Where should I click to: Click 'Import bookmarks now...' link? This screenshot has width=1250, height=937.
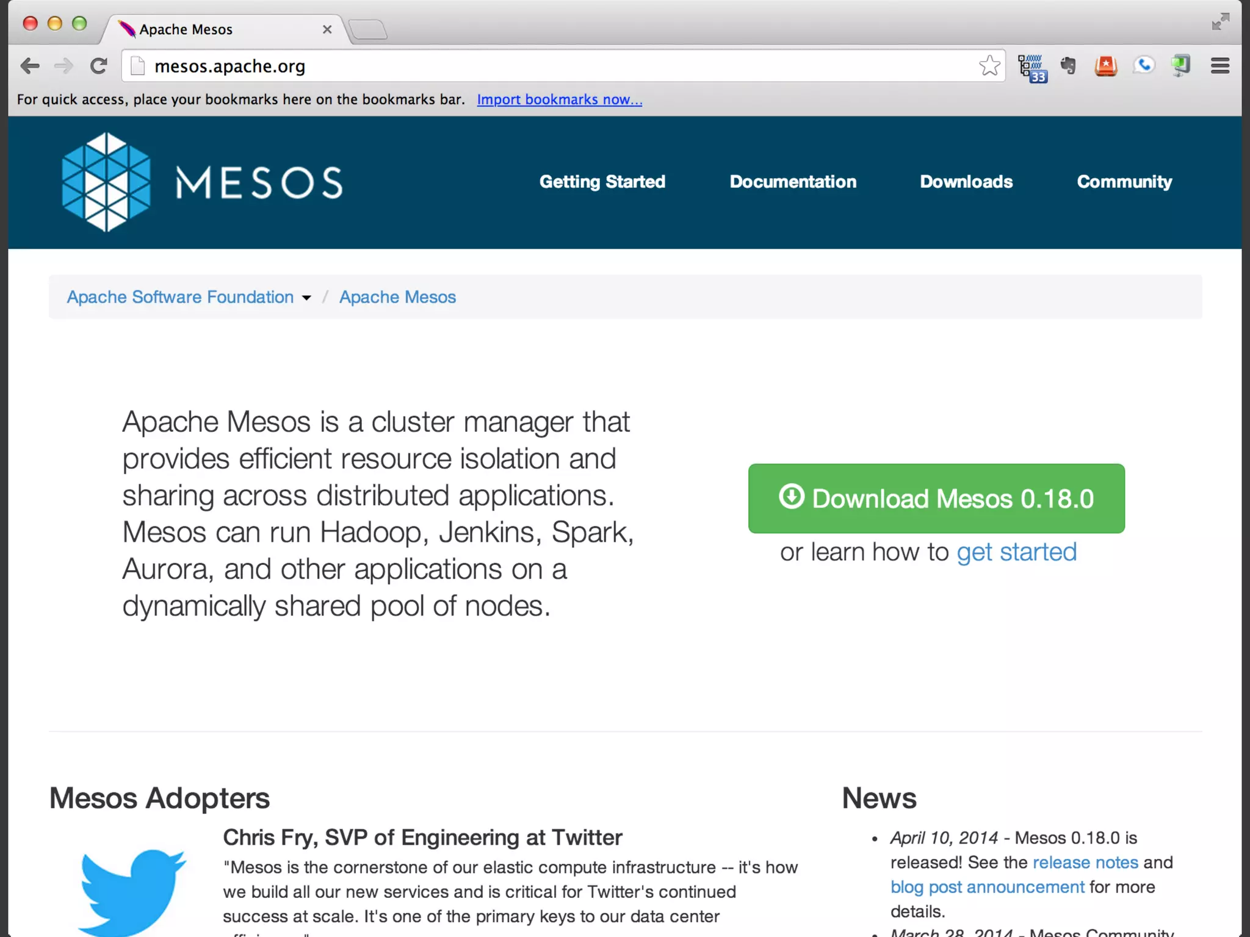(559, 99)
